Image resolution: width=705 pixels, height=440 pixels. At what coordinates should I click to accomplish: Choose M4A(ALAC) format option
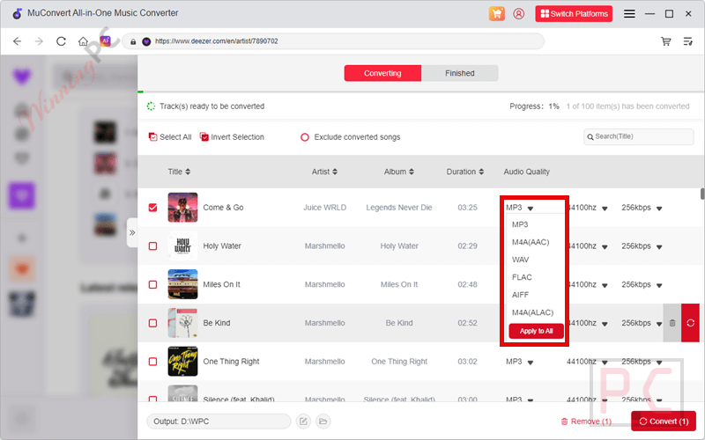coord(535,312)
